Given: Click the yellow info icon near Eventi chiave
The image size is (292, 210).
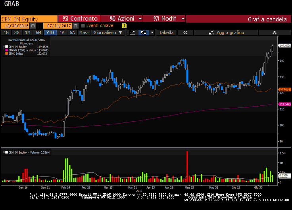Looking at the screenshot, I should tap(124, 26).
